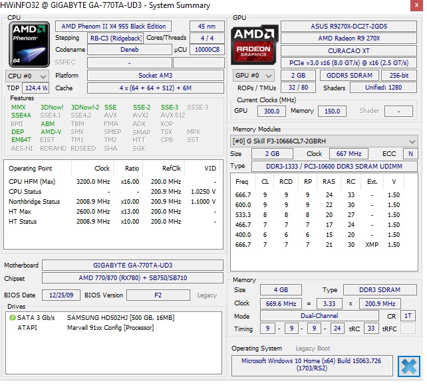Screen dimensions: 427x387
Task: Click the TDP 124.4 W field
Action: (36, 88)
